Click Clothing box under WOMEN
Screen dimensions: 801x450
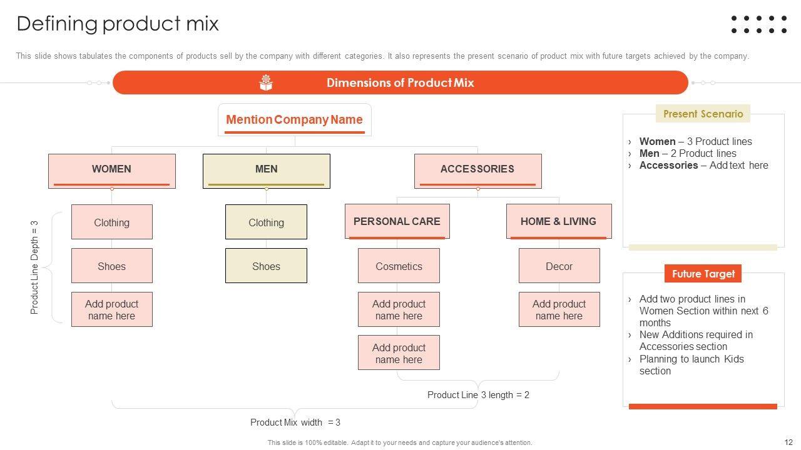point(111,222)
